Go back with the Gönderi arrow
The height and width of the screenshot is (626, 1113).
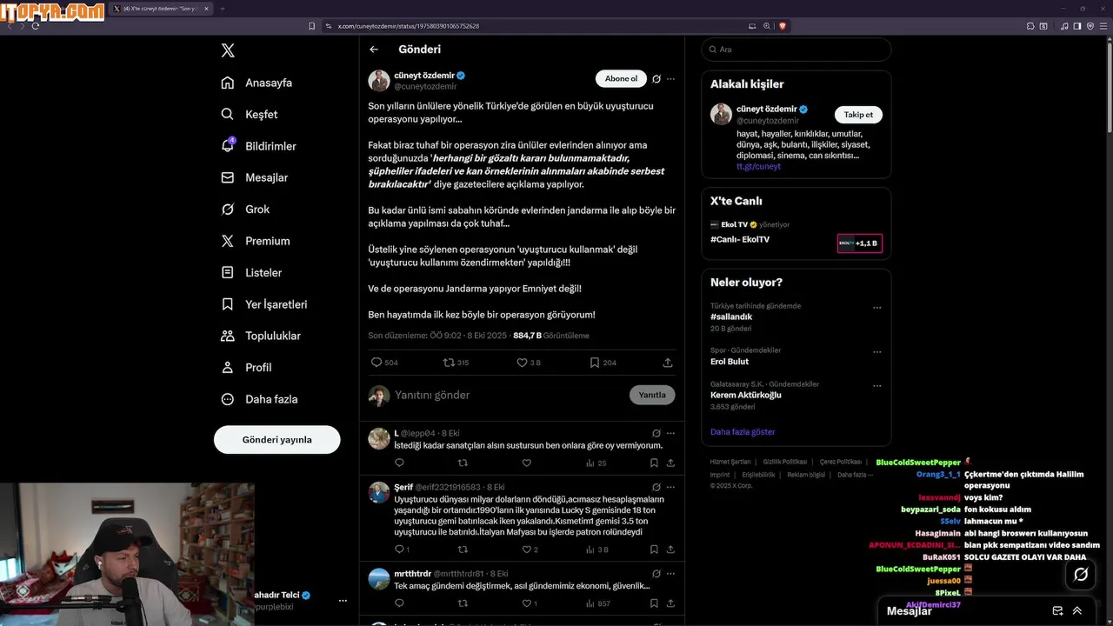click(x=374, y=50)
